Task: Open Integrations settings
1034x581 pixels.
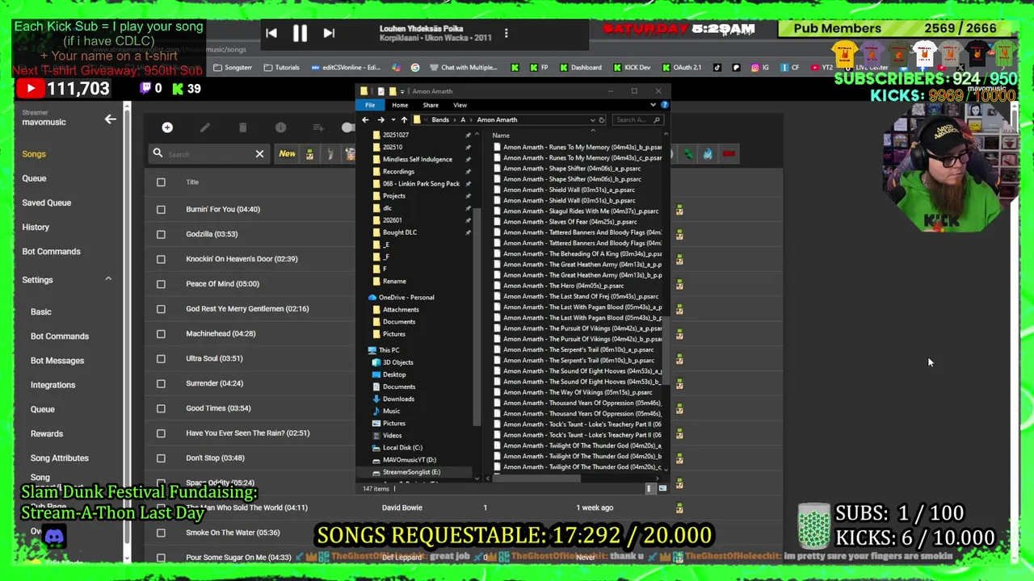Action: [x=53, y=385]
